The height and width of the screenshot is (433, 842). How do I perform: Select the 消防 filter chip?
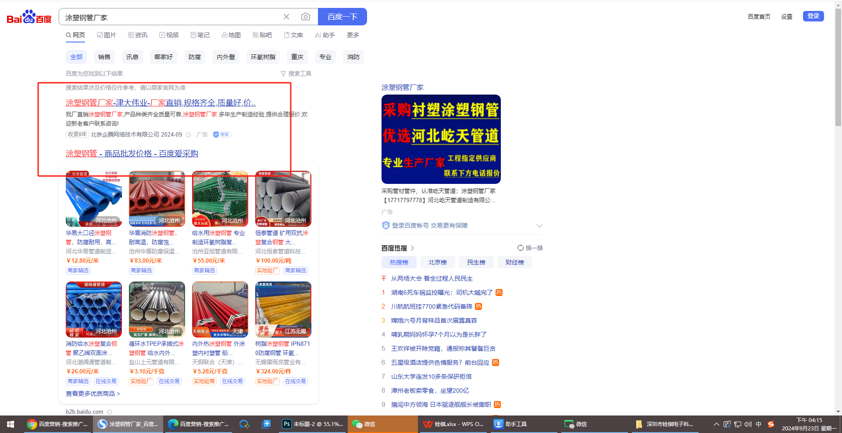tap(353, 57)
